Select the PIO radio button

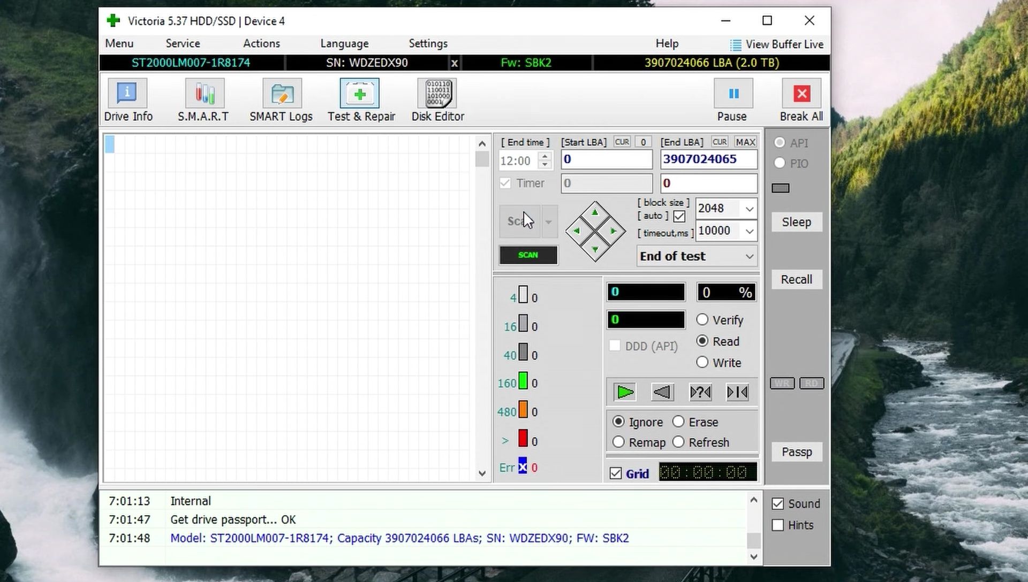tap(780, 163)
